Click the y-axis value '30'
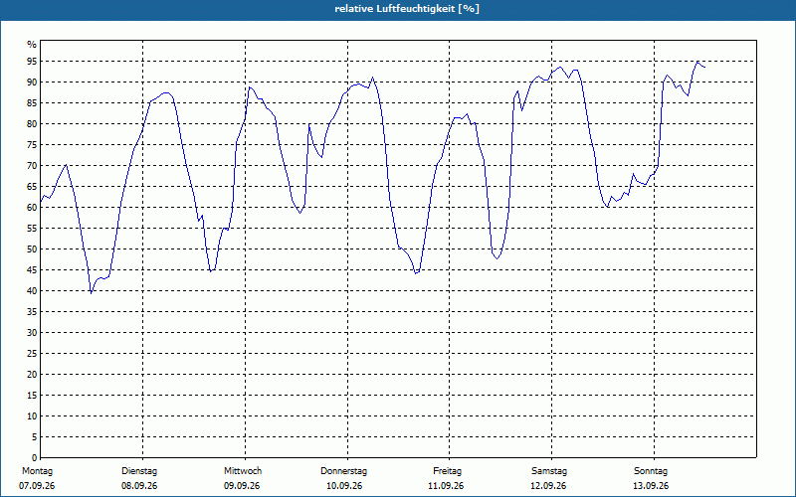Image resolution: width=796 pixels, height=497 pixels. click(32, 333)
